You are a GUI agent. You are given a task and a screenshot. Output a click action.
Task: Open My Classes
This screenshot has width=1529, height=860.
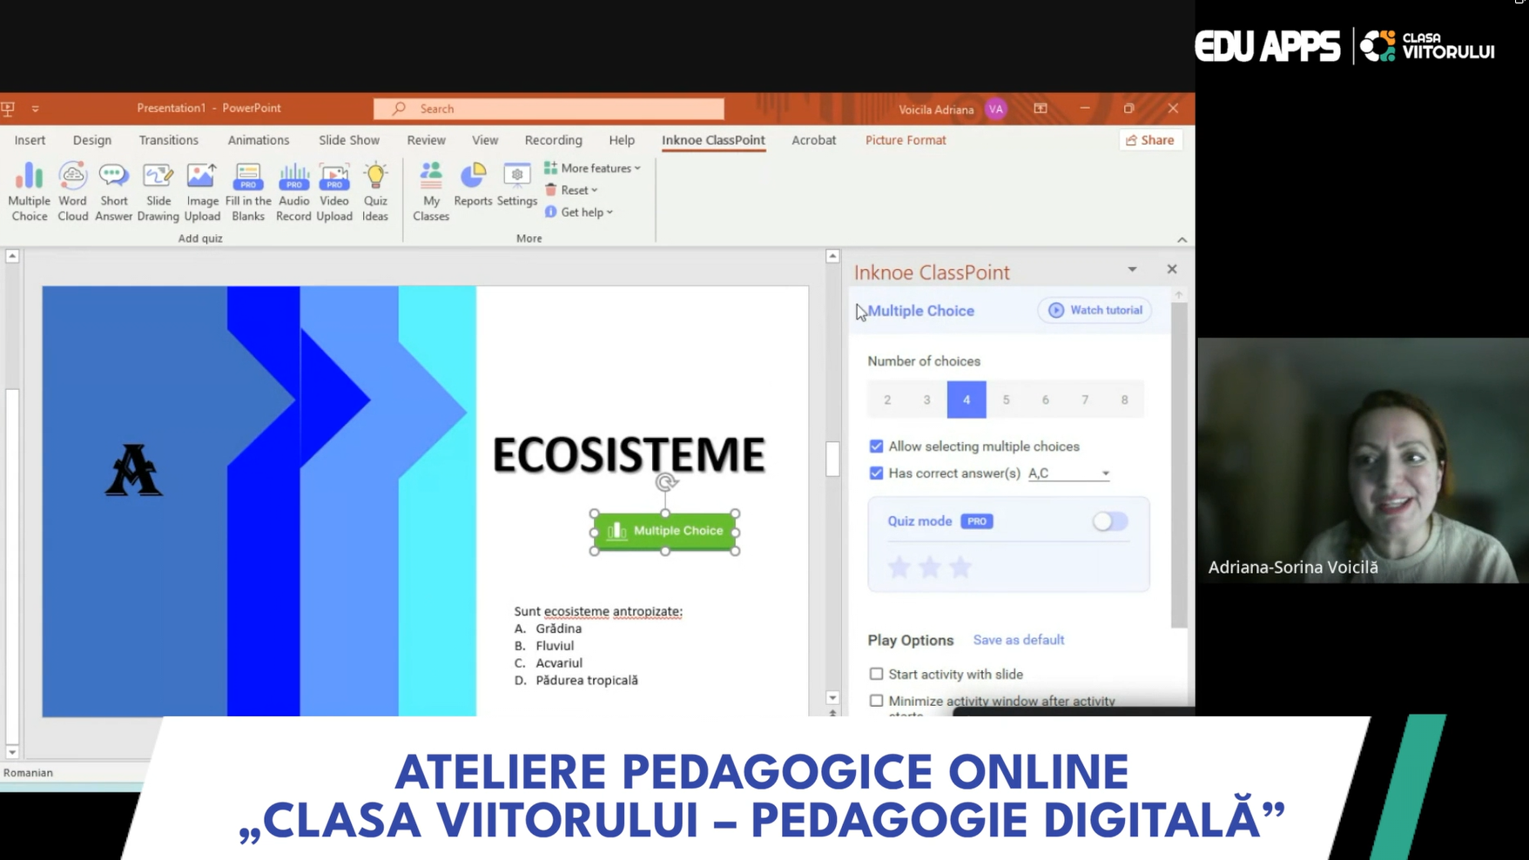[x=431, y=192]
